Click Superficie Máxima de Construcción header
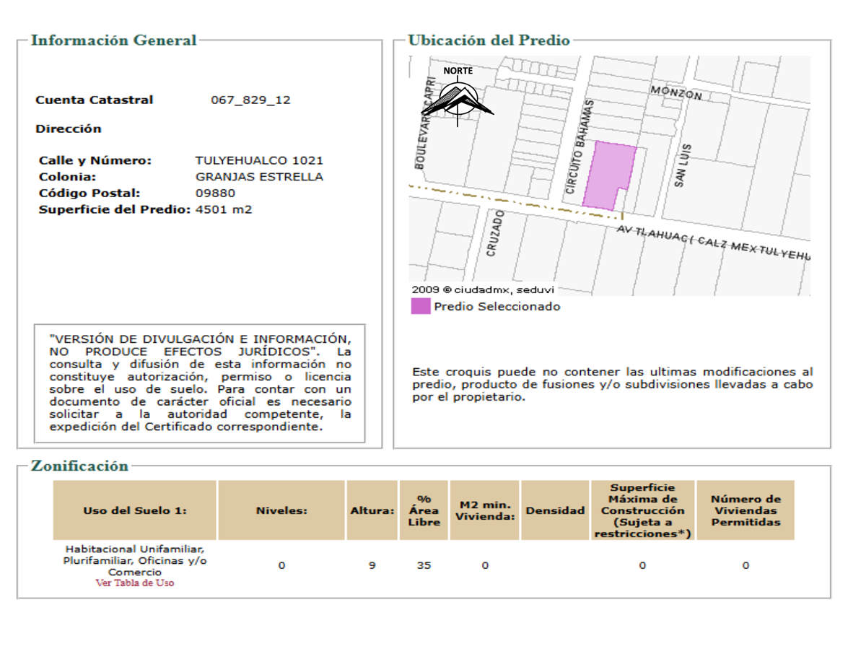This screenshot has width=866, height=649. (x=642, y=510)
